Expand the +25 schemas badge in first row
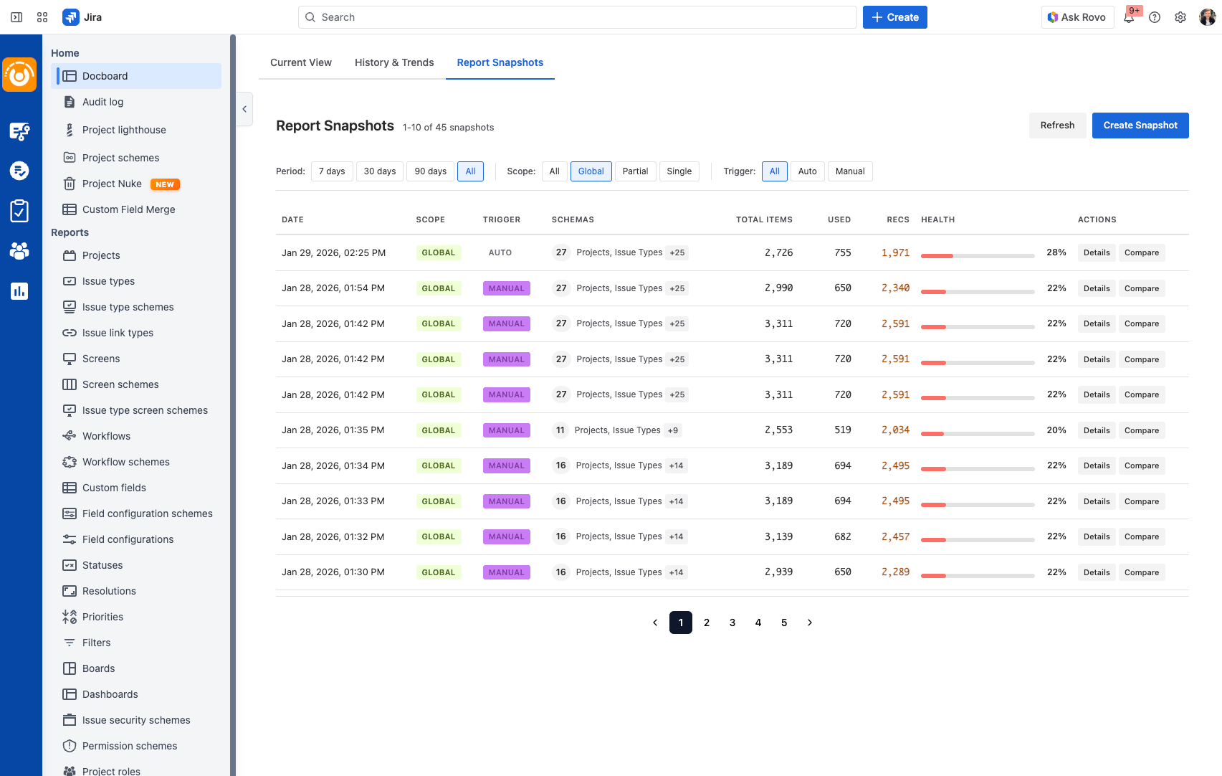This screenshot has width=1222, height=776. (x=677, y=252)
